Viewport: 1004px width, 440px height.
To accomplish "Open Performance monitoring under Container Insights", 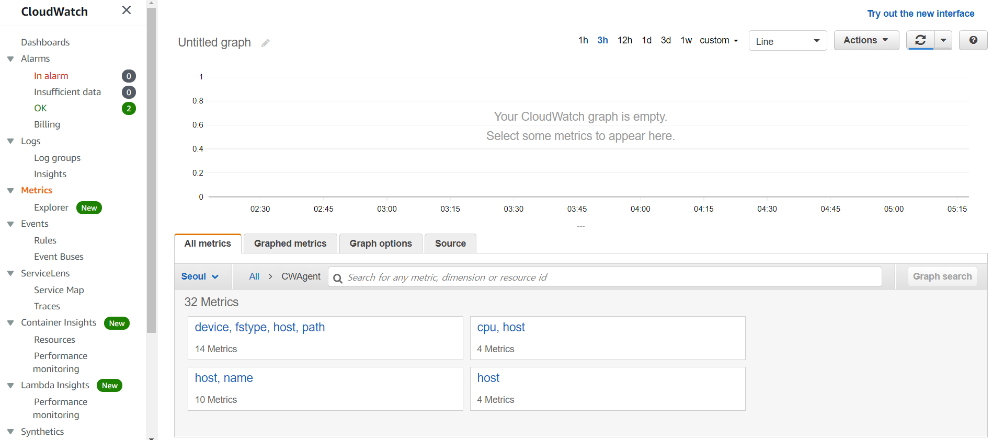I will pyautogui.click(x=60, y=362).
